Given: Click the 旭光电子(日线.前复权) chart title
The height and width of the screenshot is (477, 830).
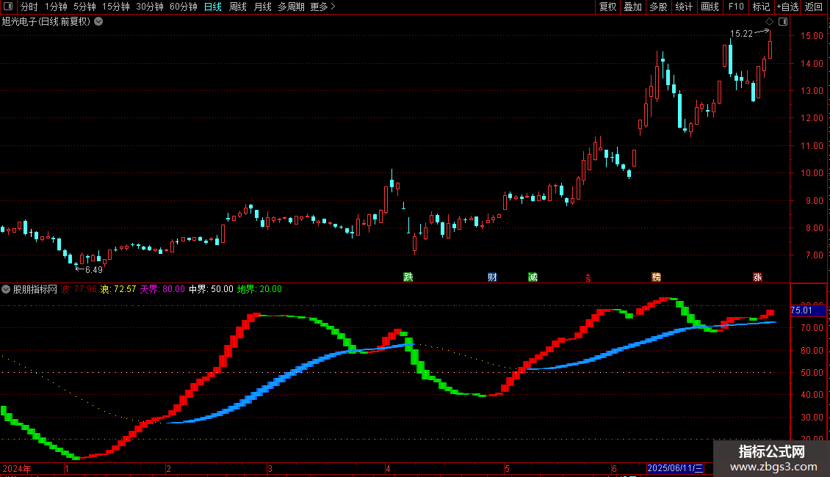Looking at the screenshot, I should (x=46, y=22).
